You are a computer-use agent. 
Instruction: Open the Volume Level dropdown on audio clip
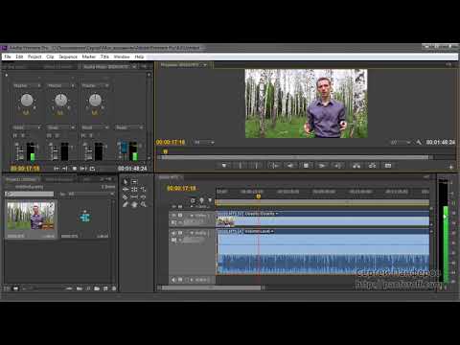pos(272,231)
